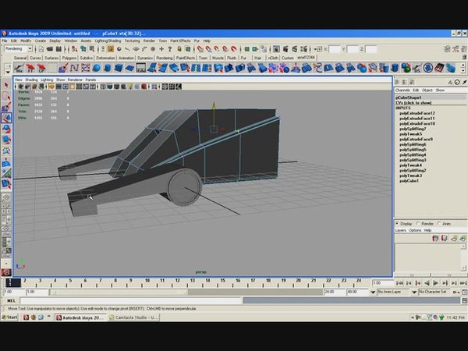This screenshot has width=468, height=351.
Task: Activate the Lasso select tool
Action: point(6,95)
